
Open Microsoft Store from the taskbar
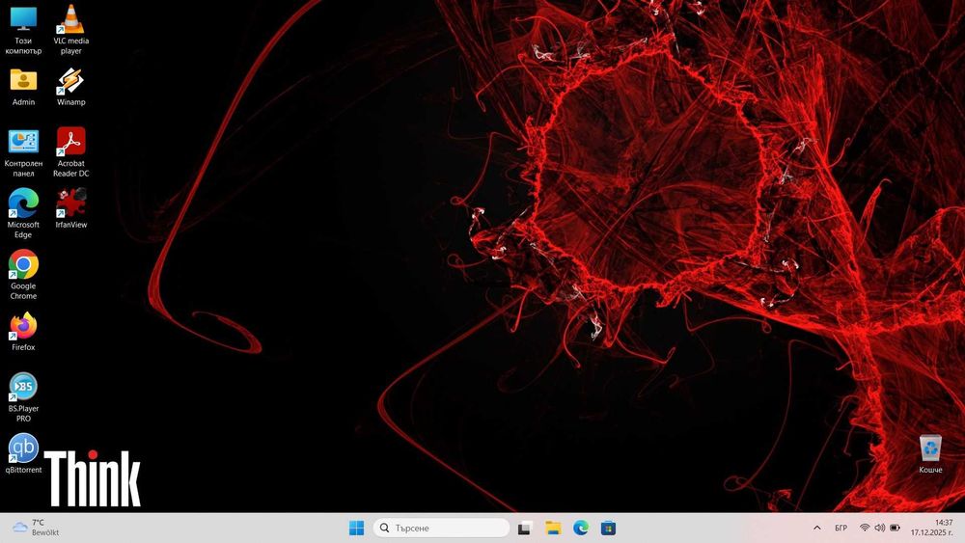pos(608,528)
